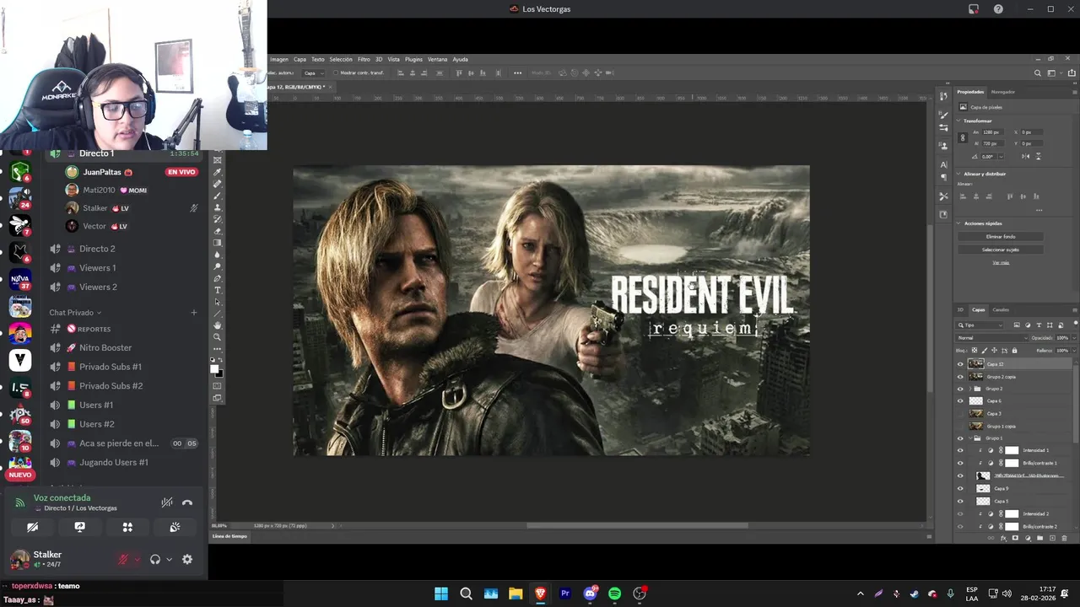Select the Hand tool
Image resolution: width=1080 pixels, height=607 pixels.
[217, 325]
